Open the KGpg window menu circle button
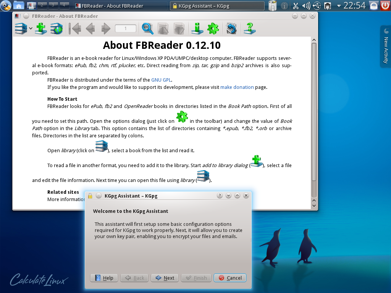The width and height of the screenshot is (391, 293). [99, 196]
